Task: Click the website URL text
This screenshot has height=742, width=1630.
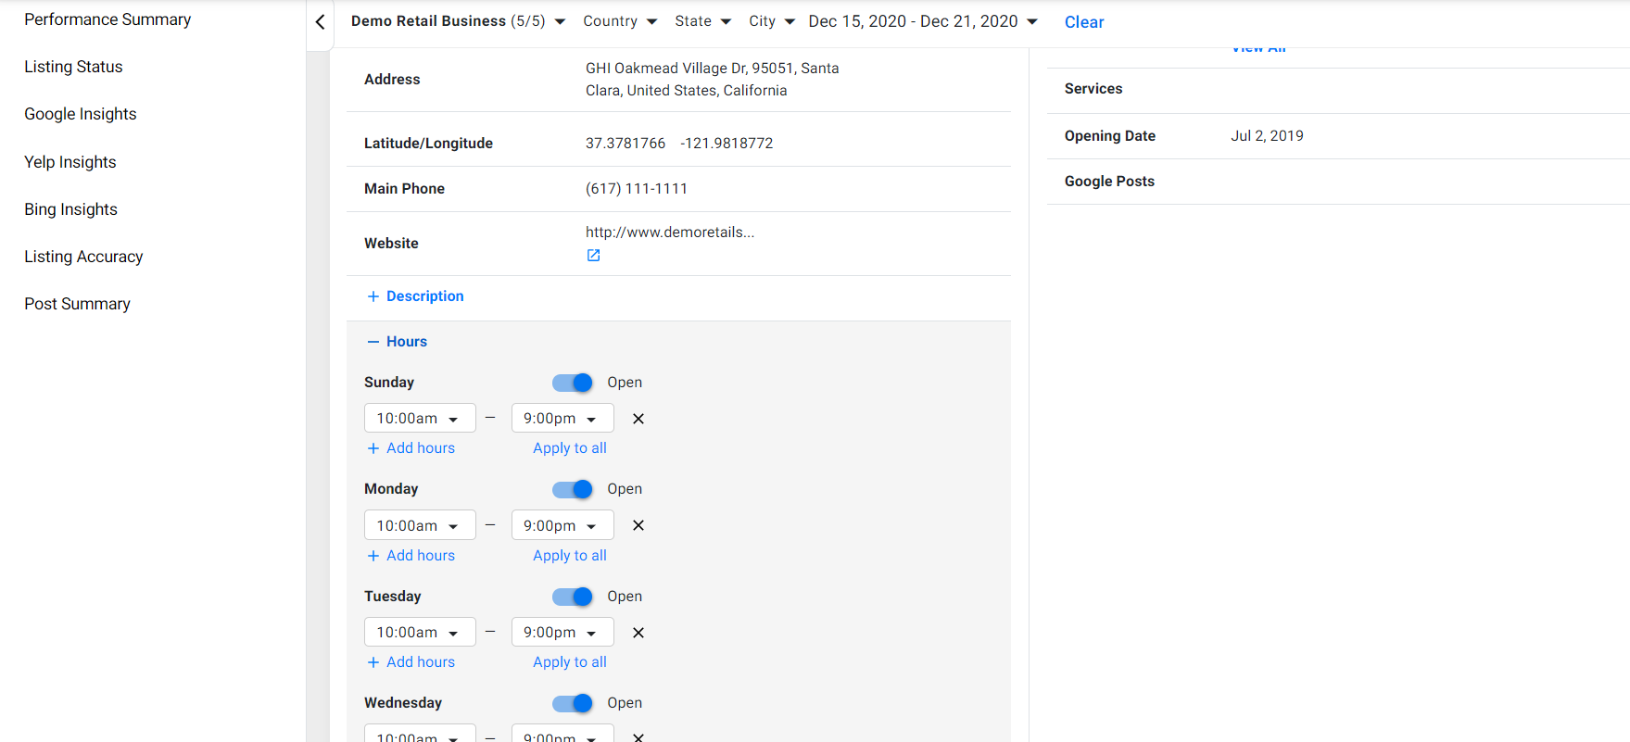Action: click(x=670, y=233)
